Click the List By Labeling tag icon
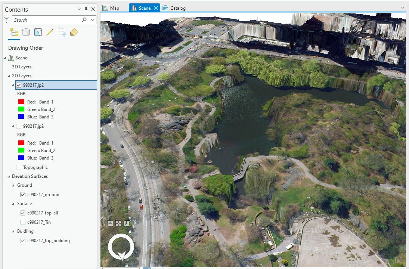This screenshot has width=409, height=269. click(74, 32)
